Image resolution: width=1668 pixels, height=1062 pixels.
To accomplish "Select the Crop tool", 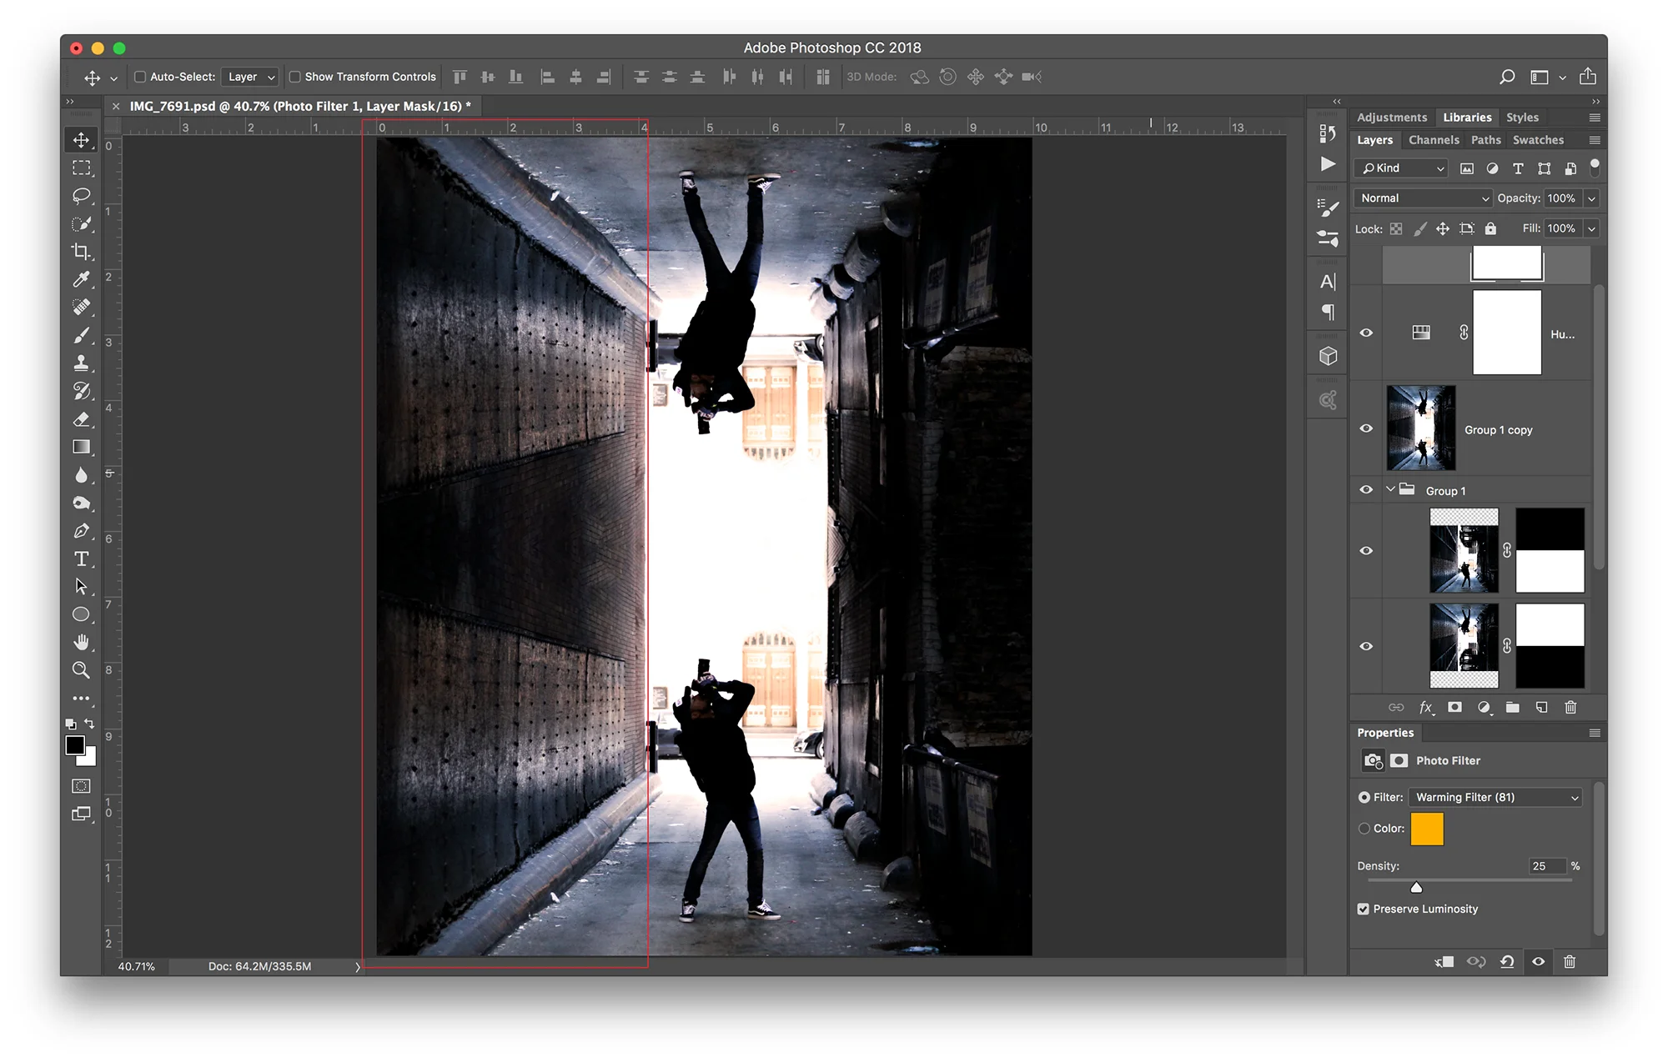I will [81, 251].
